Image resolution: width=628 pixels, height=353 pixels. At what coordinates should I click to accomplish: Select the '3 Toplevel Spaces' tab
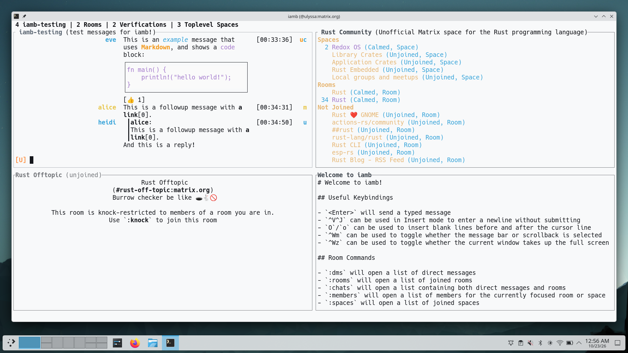[x=208, y=25]
